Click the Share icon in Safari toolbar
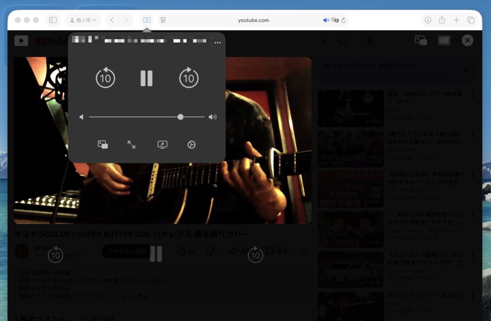The width and height of the screenshot is (491, 321). pyautogui.click(x=442, y=20)
